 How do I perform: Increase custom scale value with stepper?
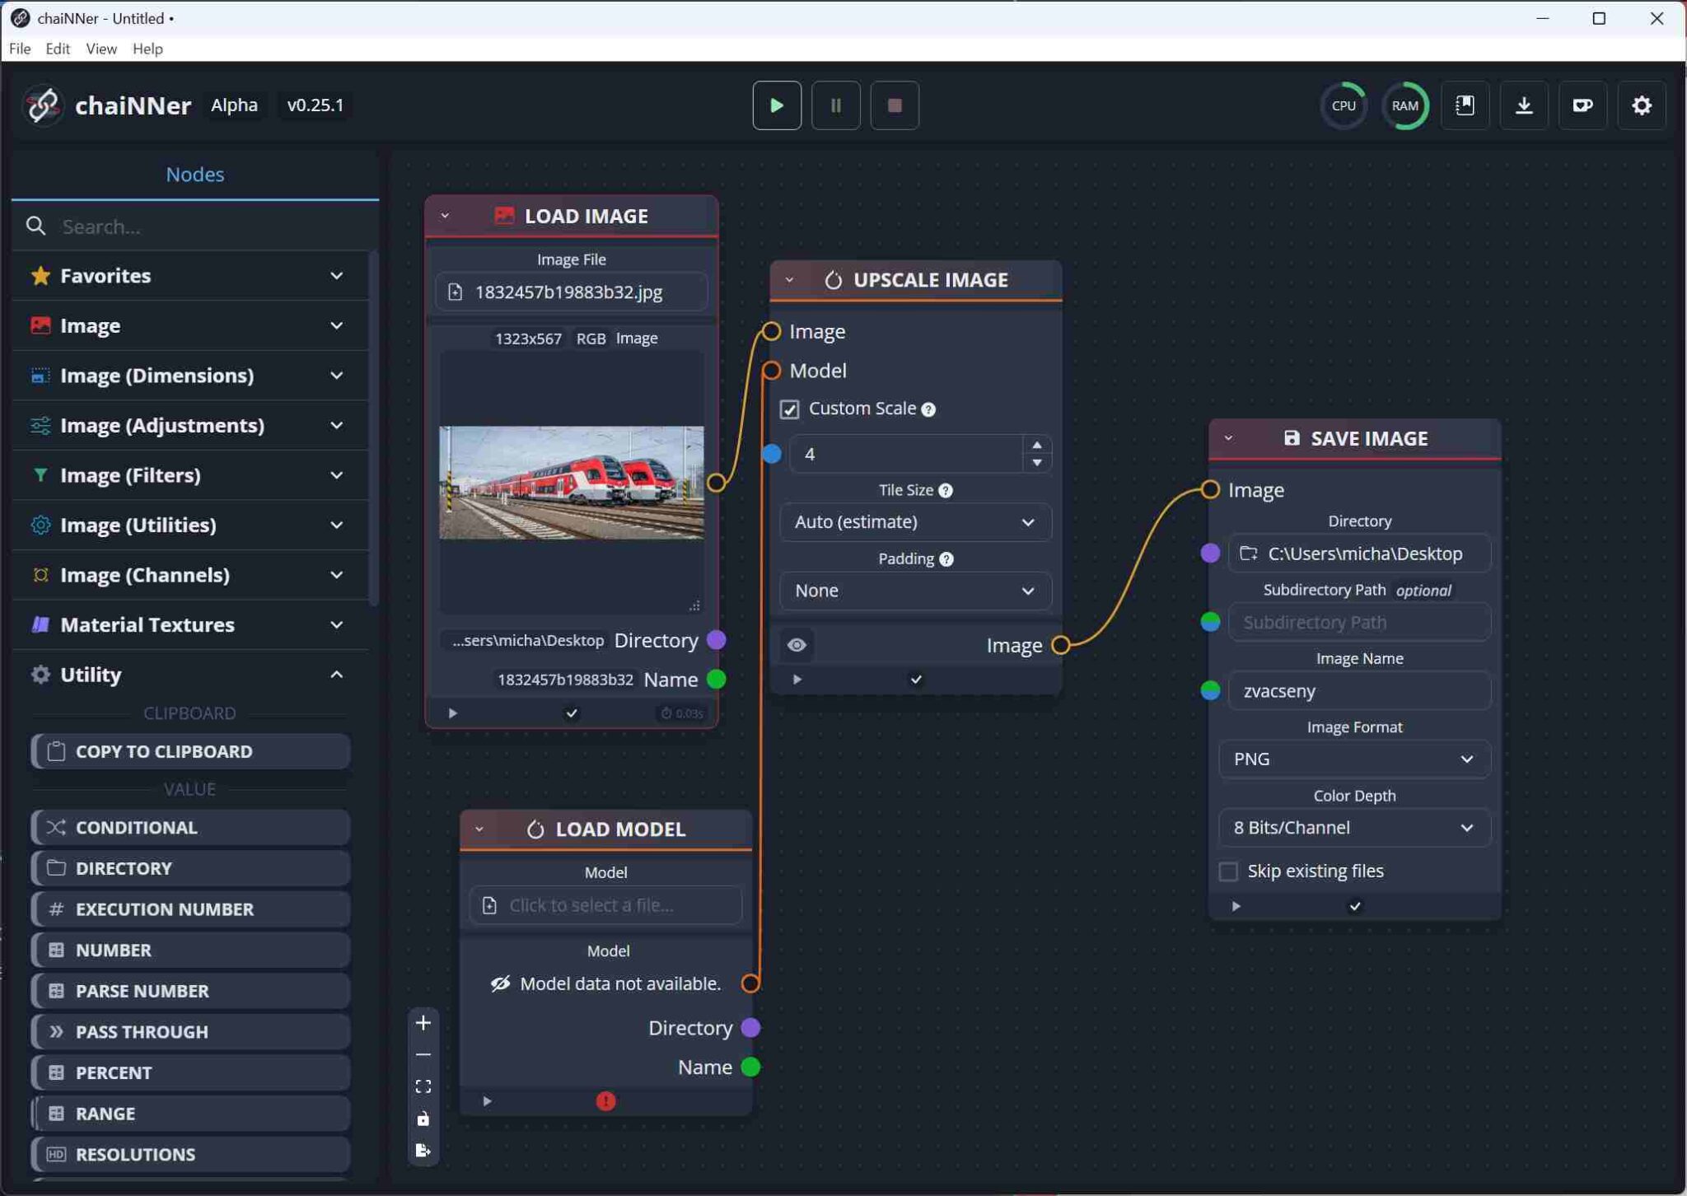(1036, 445)
